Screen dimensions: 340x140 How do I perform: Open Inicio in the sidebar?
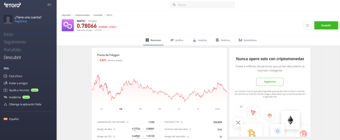(x=8, y=34)
